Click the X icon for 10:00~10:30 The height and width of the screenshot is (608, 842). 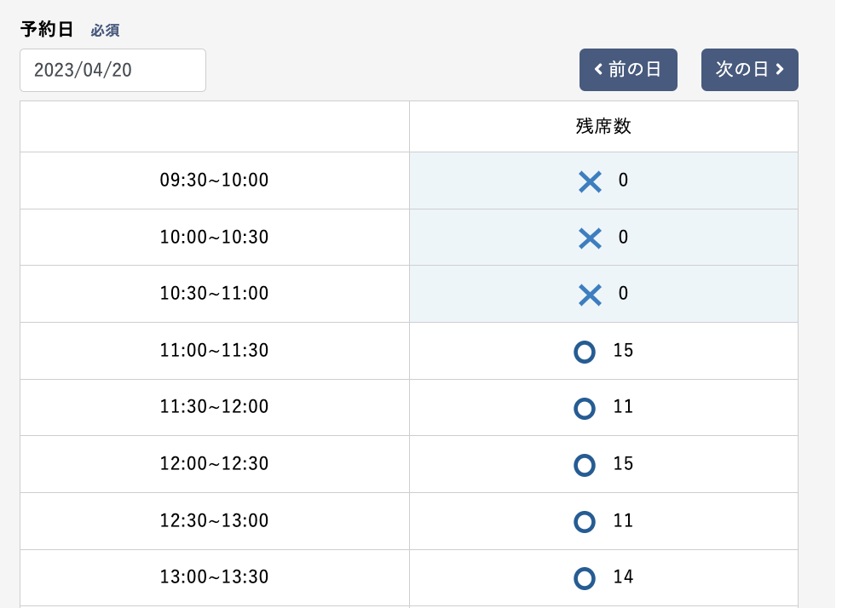click(590, 238)
